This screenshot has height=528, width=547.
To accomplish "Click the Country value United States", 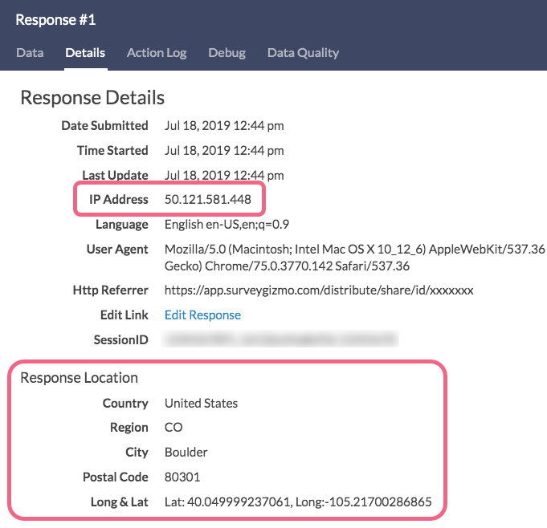I will coord(201,404).
